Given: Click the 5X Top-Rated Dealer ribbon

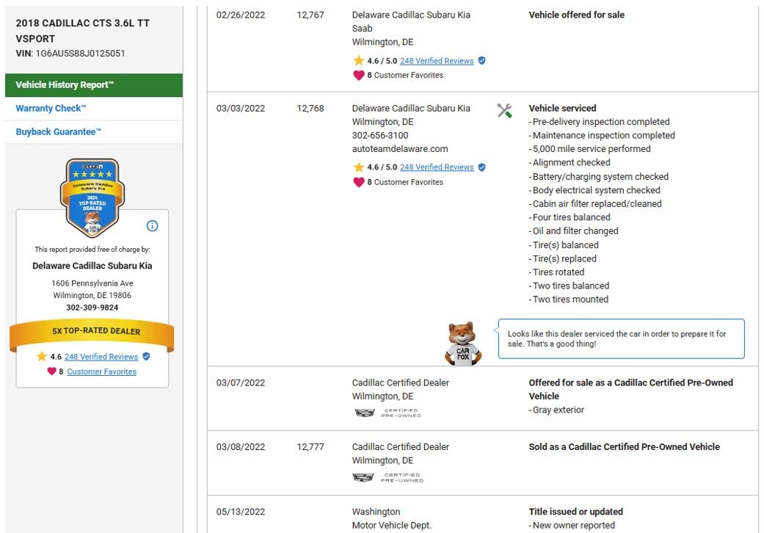Looking at the screenshot, I should pyautogui.click(x=92, y=332).
